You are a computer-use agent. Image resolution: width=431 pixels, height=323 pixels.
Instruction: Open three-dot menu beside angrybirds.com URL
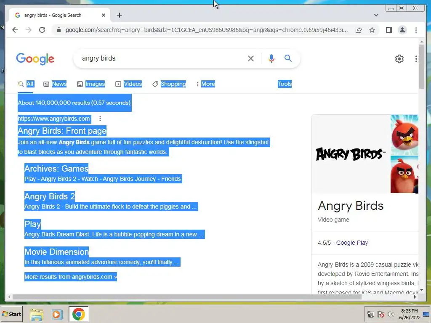click(x=100, y=119)
